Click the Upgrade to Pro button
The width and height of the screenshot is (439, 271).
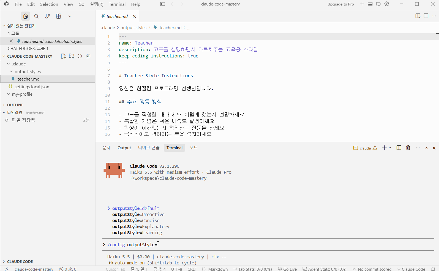(x=341, y=4)
